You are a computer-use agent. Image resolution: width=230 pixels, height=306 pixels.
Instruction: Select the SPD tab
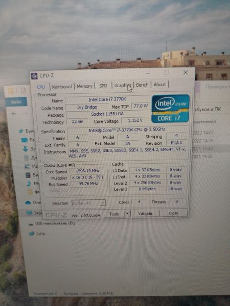103,86
